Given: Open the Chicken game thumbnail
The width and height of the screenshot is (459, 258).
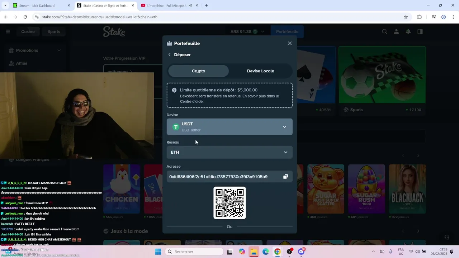Looking at the screenshot, I should [122, 189].
